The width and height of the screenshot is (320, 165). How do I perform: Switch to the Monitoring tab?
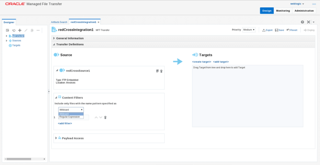click(283, 11)
